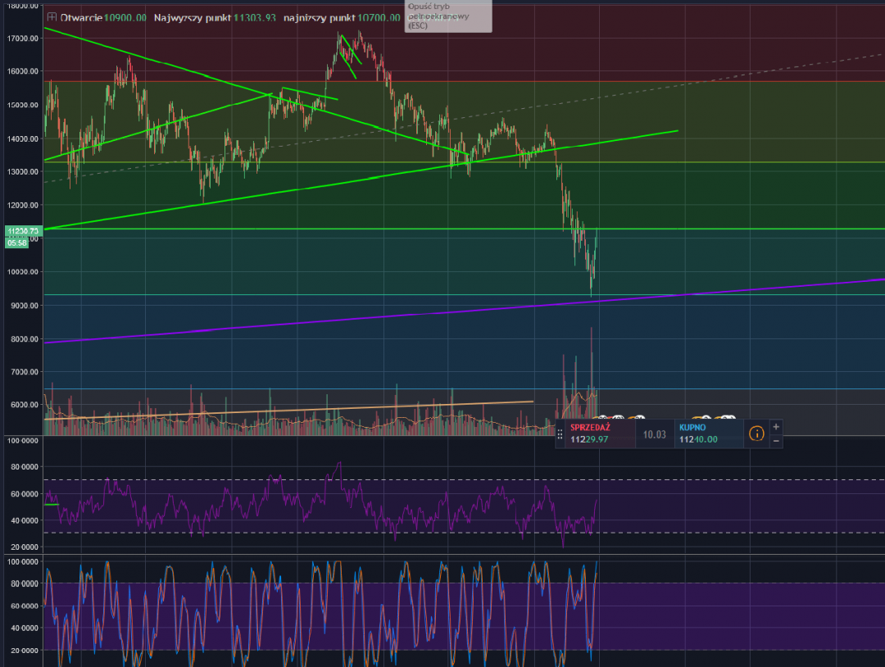Click the 05:58 candle countdown label
This screenshot has width=885, height=667.
click(x=18, y=243)
